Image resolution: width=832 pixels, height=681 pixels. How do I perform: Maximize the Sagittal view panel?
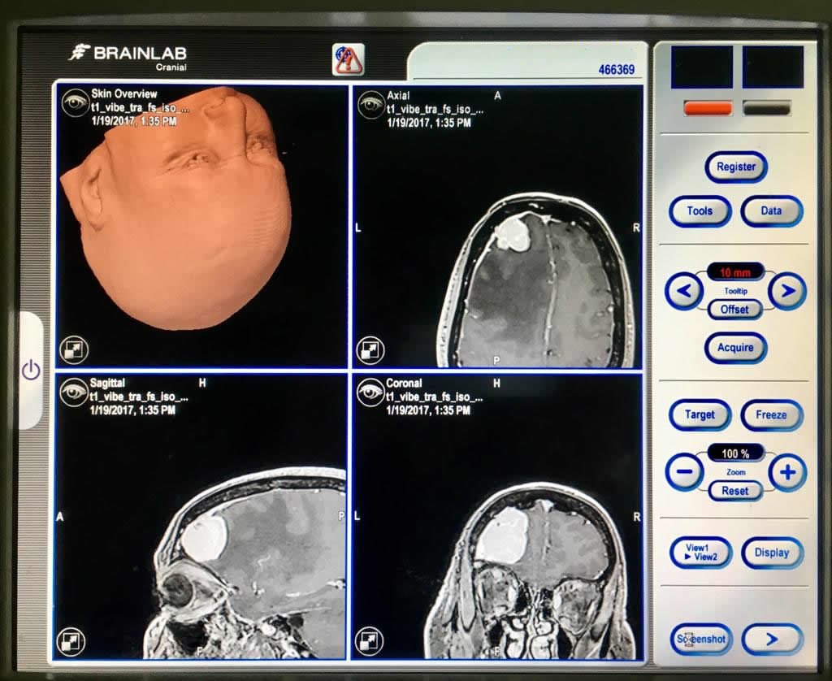coord(71,640)
